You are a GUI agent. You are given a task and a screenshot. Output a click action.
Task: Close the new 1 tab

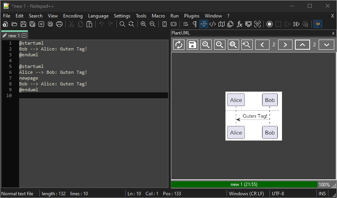(x=24, y=35)
